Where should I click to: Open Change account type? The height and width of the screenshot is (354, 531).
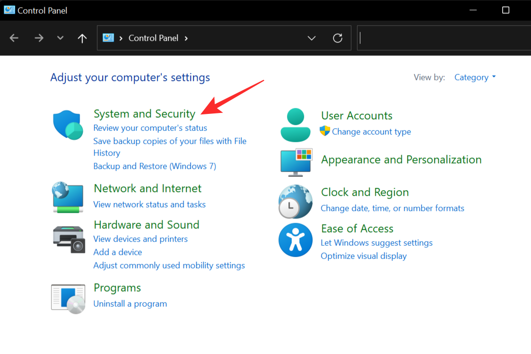click(x=372, y=132)
